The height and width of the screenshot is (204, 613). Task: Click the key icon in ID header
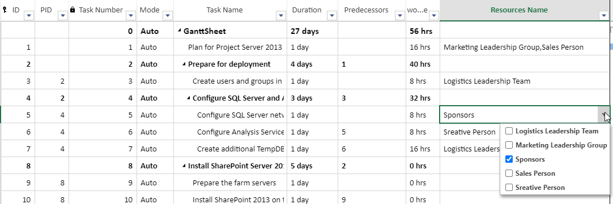coord(5,10)
